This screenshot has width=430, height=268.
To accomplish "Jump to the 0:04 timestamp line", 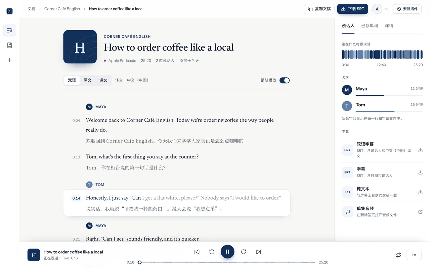I will tap(76, 121).
